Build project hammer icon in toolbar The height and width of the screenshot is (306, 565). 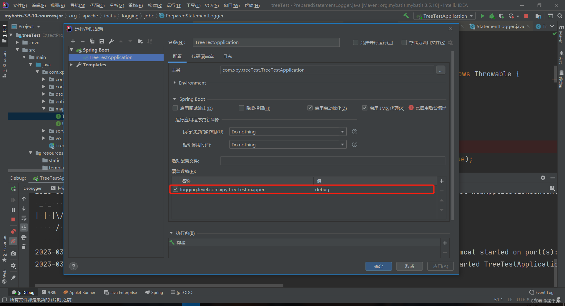click(406, 16)
